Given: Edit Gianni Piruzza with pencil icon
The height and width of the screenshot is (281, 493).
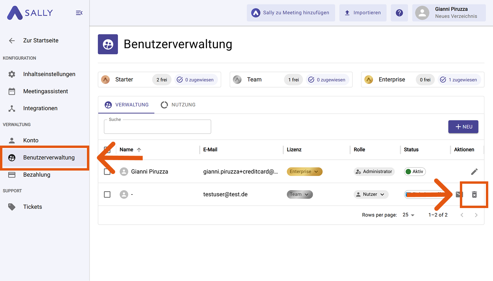Looking at the screenshot, I should tap(474, 172).
